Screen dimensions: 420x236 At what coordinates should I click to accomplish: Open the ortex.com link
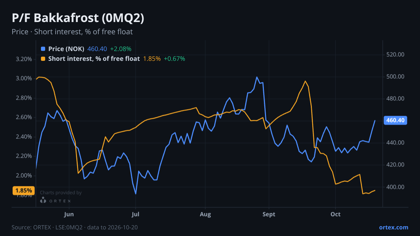click(x=393, y=227)
